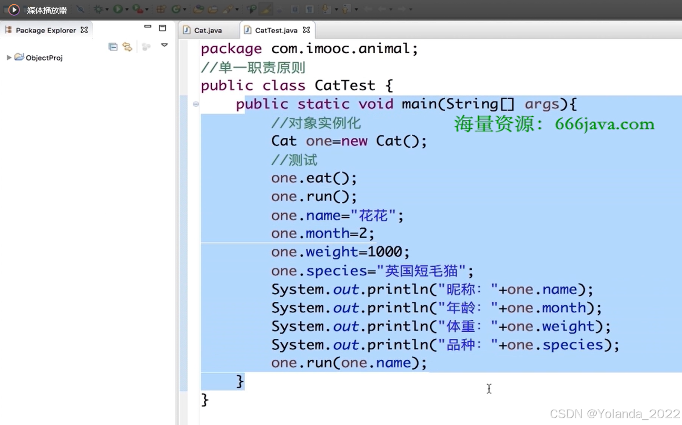
Task: Click the package com.imooc.animal line
Action: tap(310, 49)
